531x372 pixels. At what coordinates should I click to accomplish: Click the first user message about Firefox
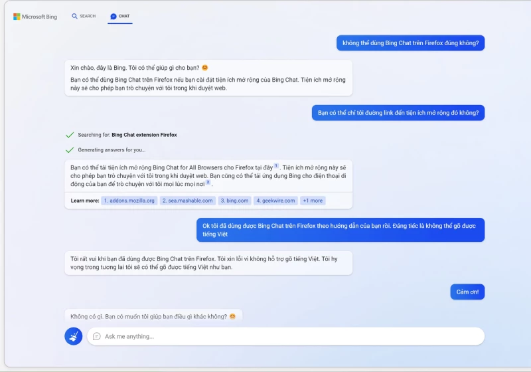[x=411, y=43]
